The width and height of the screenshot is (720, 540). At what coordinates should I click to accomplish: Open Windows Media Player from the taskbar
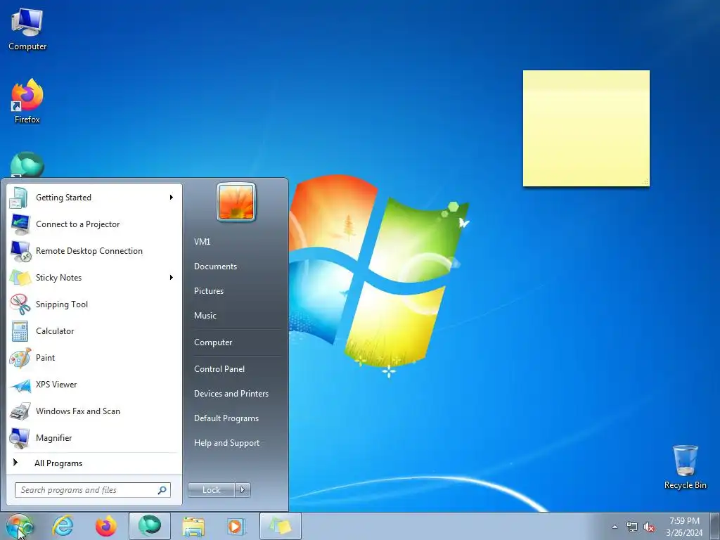(x=236, y=526)
